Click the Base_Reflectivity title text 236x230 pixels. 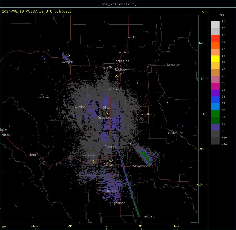pyautogui.click(x=118, y=4)
